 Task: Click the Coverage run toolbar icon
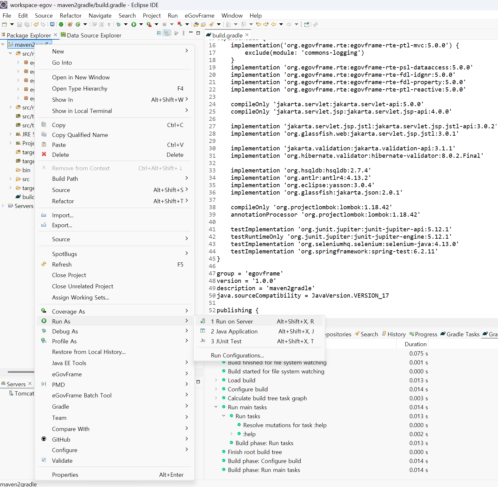point(149,24)
